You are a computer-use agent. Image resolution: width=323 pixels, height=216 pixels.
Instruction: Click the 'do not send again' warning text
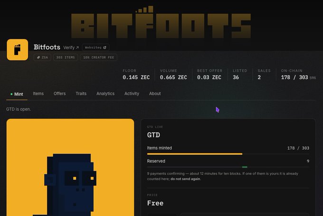(x=185, y=179)
